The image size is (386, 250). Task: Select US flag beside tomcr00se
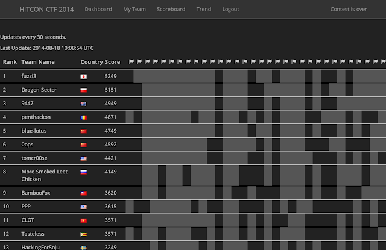click(x=83, y=158)
